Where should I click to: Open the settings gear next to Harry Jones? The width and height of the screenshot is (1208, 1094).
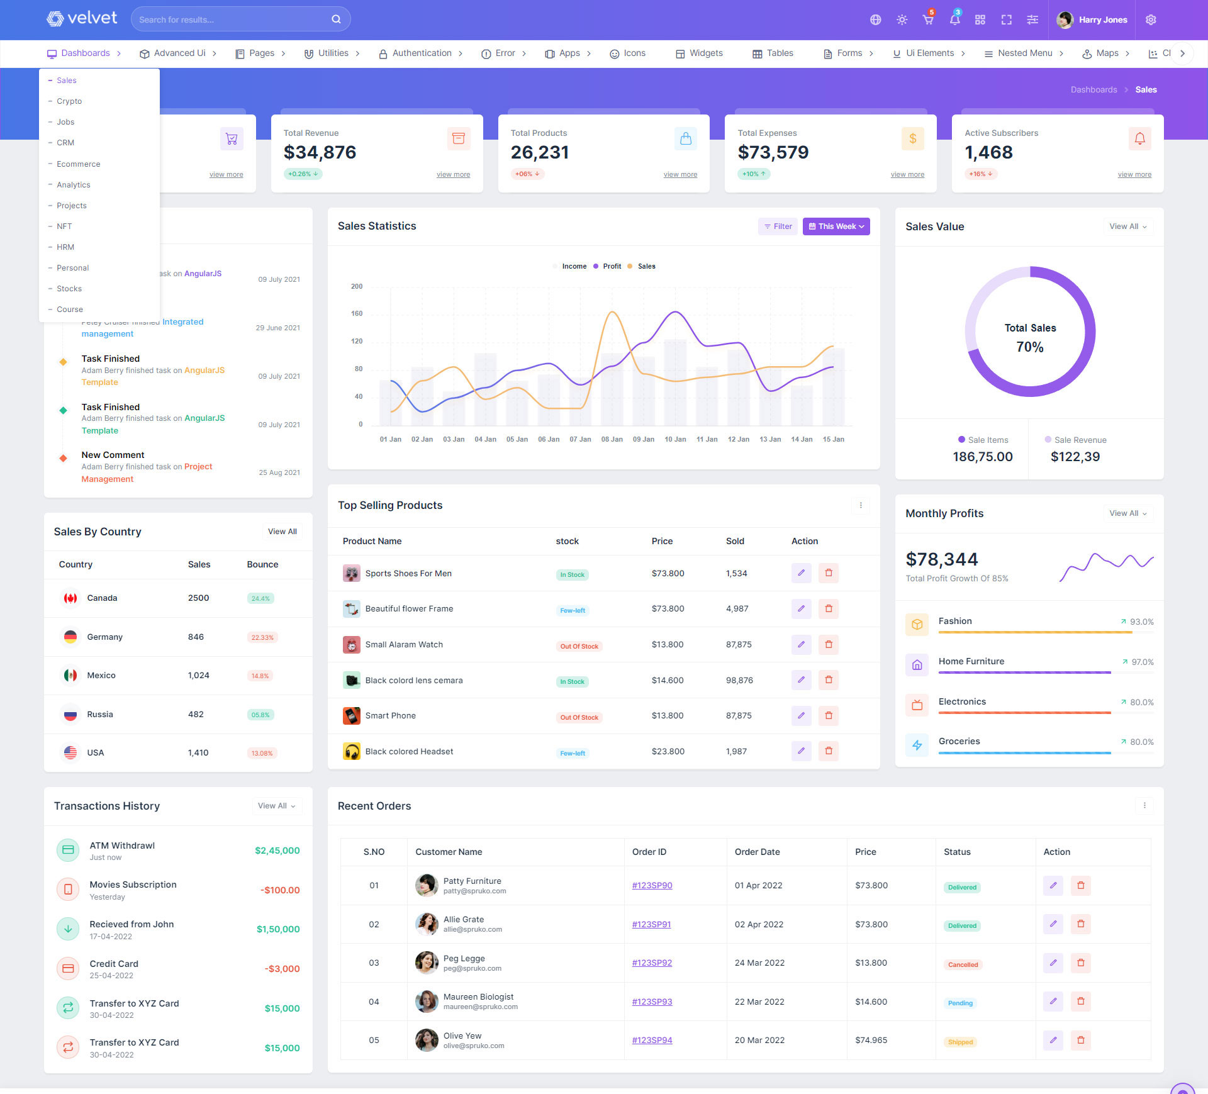[x=1151, y=20]
